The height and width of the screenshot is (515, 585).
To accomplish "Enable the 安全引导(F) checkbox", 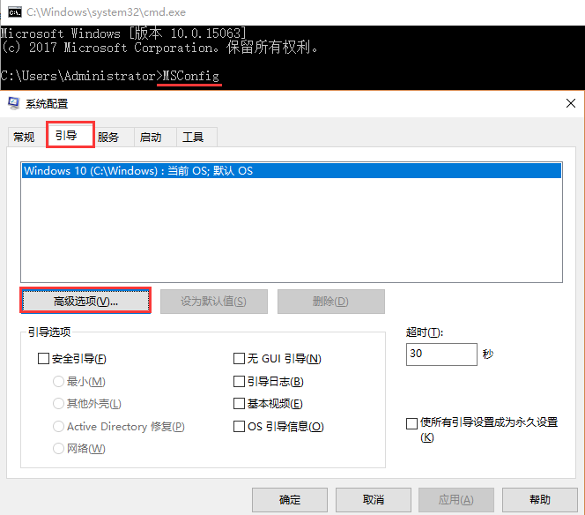I will [x=43, y=359].
